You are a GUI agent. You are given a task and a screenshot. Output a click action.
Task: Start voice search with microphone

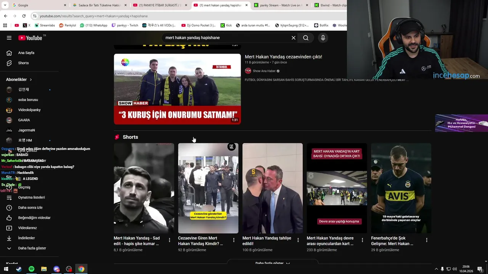[x=323, y=38]
